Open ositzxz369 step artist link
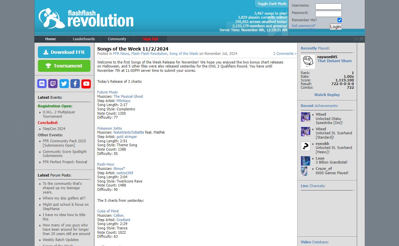 125,173
